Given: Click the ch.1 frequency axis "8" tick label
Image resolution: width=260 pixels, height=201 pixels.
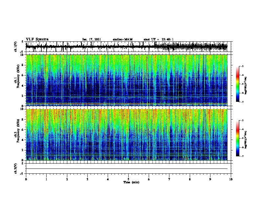Looking at the screenshot, I should 23,65.
